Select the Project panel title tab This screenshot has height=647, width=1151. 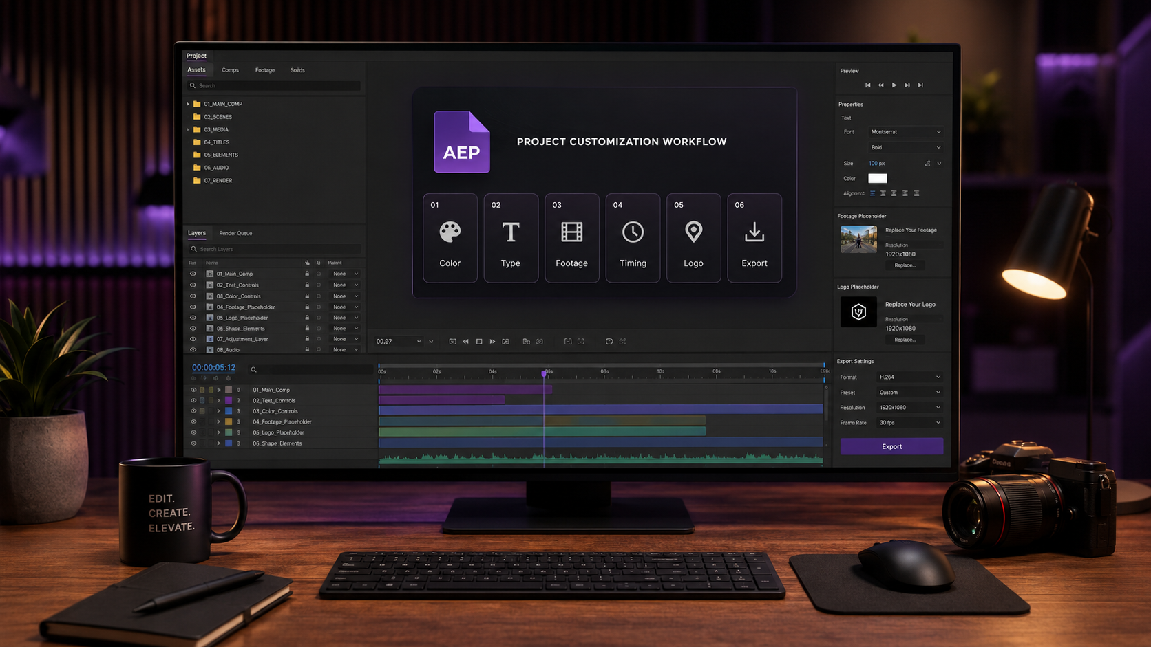[196, 56]
